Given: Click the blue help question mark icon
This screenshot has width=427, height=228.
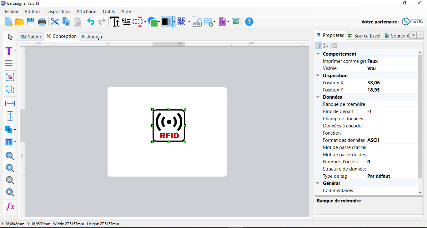Looking at the screenshot, I should tap(249, 22).
